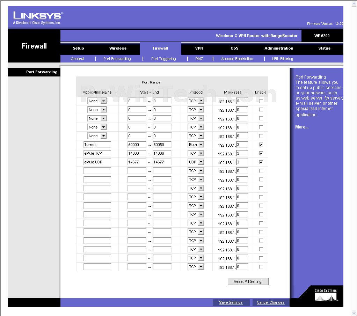The width and height of the screenshot is (357, 316).
Task: Click Cancel Changes
Action: click(271, 302)
